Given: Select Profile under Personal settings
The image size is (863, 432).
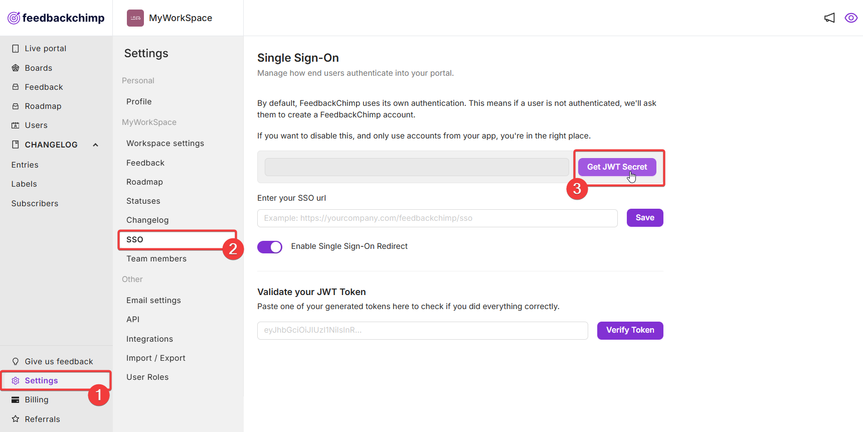Looking at the screenshot, I should (139, 101).
